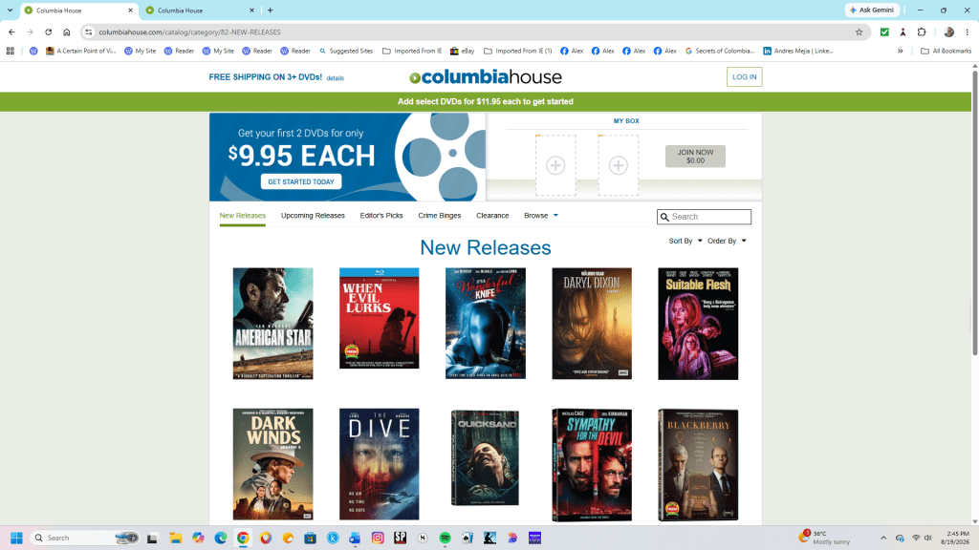979x550 pixels.
Task: Open Imported From IE bookmarks folder
Action: (x=412, y=51)
